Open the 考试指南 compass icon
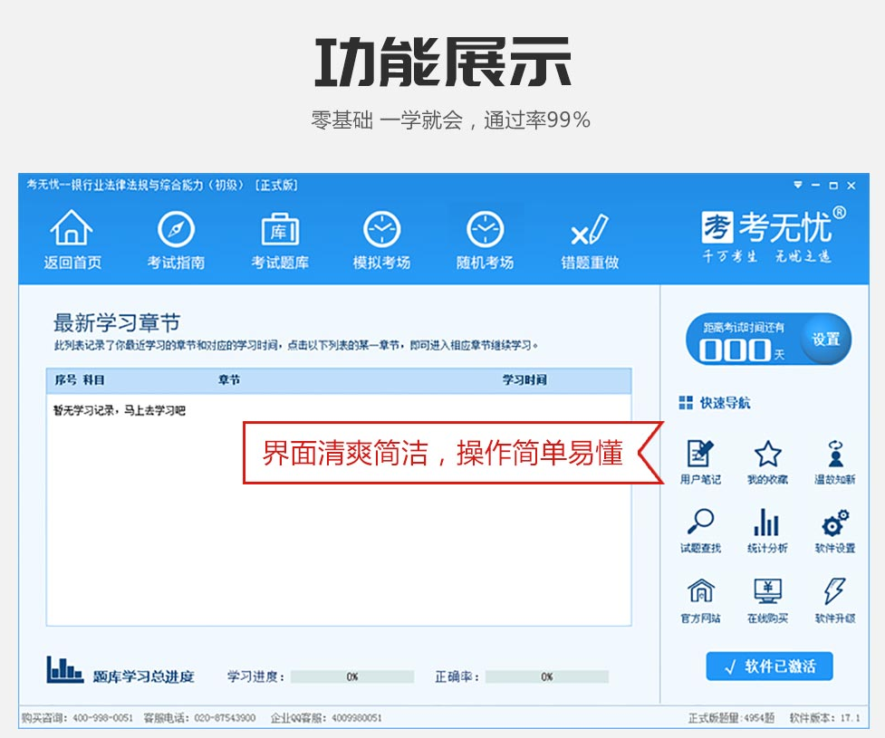Image resolution: width=885 pixels, height=738 pixels. pos(176,229)
